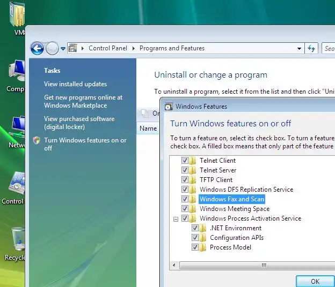Viewport: 335px width, 287px height.
Task: Click the features list scroll-left arrow
Action: (x=174, y=265)
